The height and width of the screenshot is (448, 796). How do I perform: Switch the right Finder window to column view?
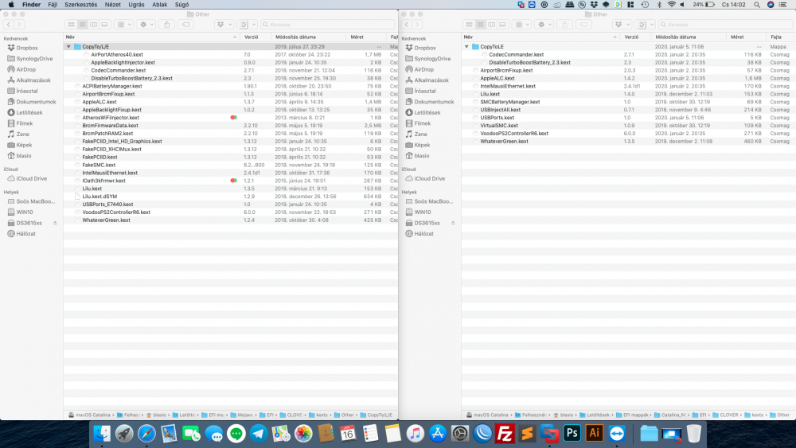pos(491,25)
